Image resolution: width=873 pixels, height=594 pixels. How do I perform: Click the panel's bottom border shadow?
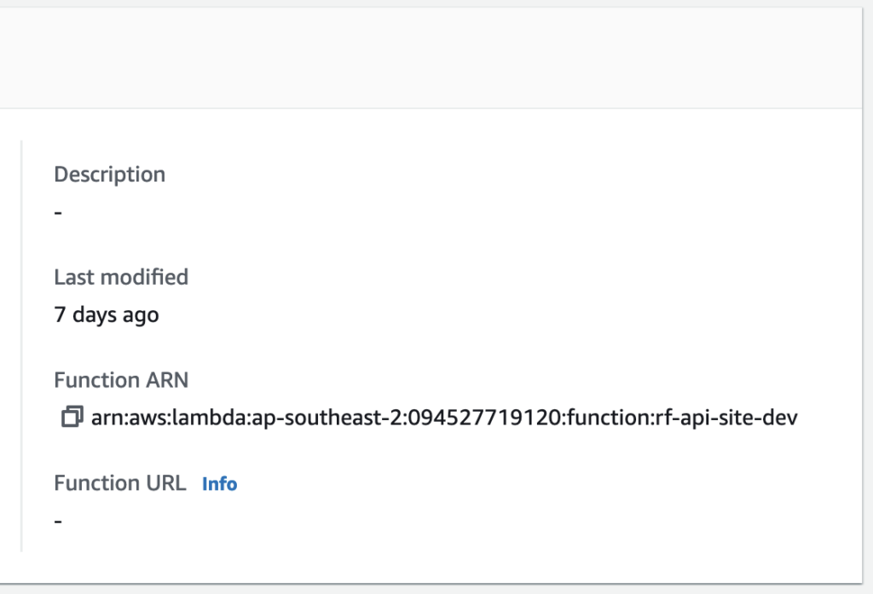pos(431,584)
